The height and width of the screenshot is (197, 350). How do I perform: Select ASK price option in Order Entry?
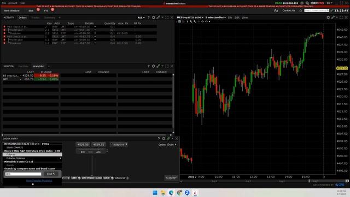pos(98,152)
